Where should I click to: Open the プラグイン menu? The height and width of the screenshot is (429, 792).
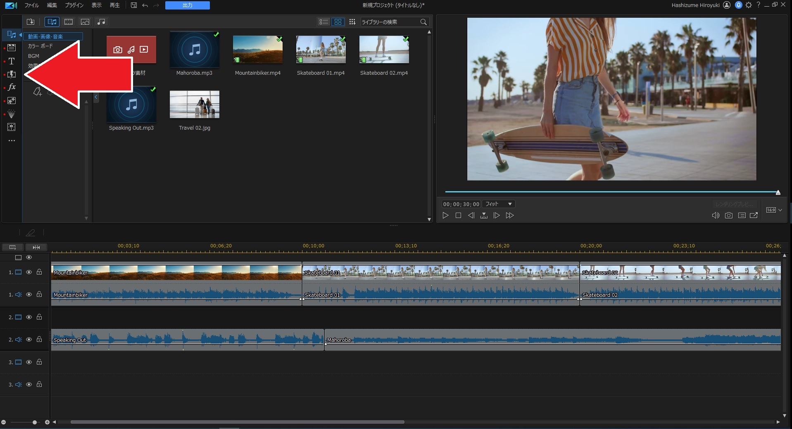(x=74, y=5)
